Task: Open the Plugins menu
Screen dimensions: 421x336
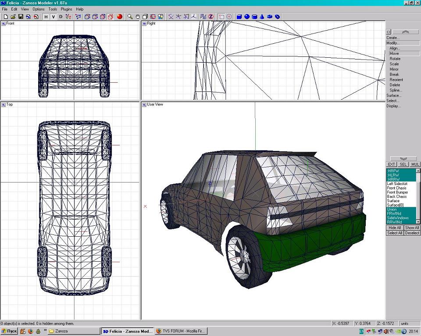Action: point(66,9)
